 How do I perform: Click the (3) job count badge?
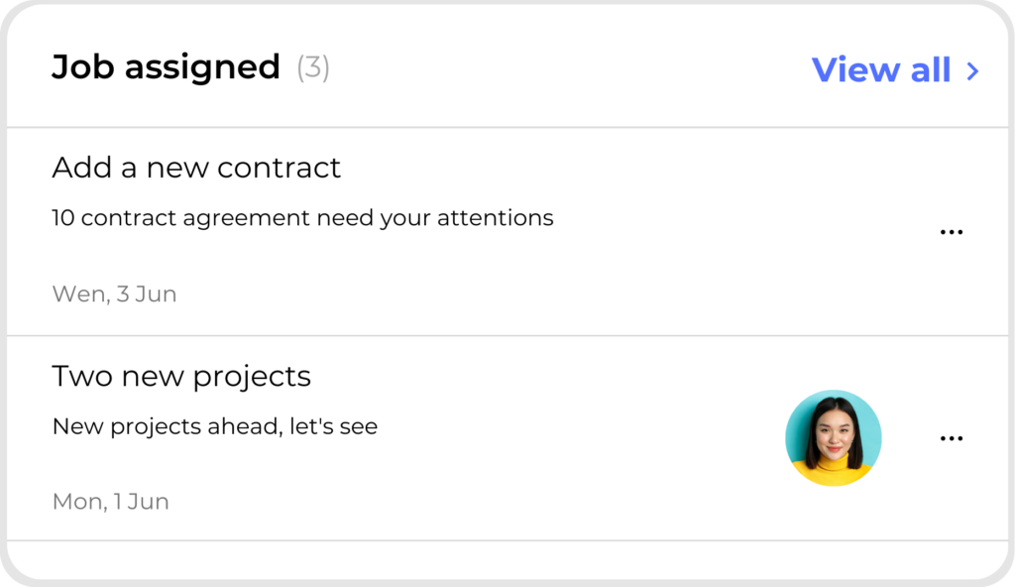[313, 67]
